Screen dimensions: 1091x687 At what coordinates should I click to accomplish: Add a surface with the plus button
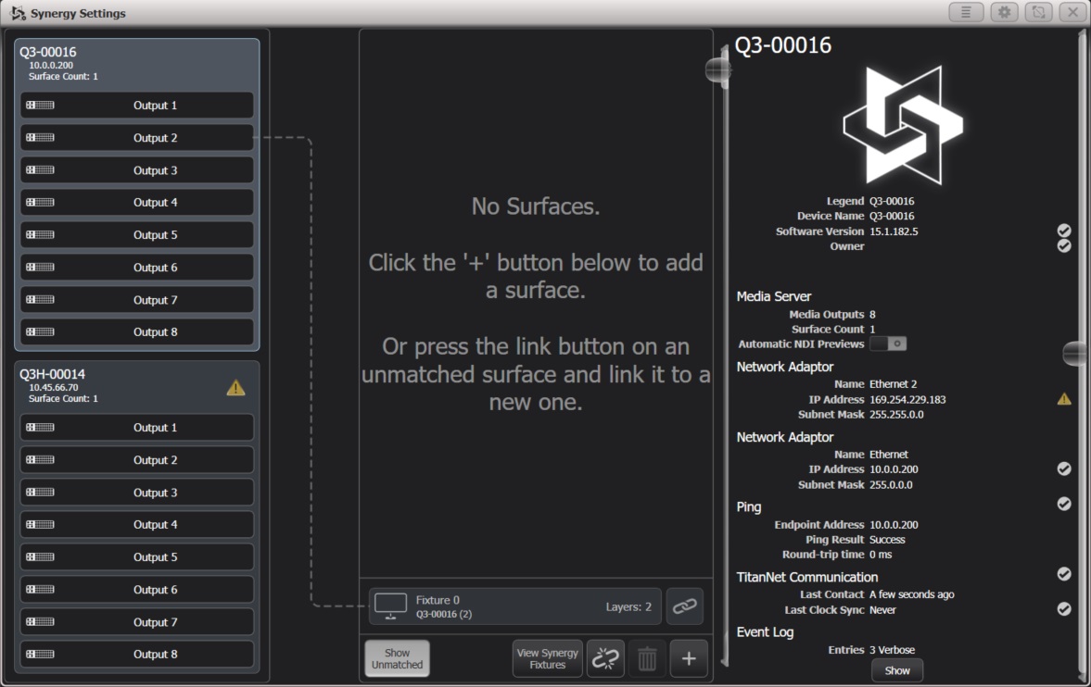pos(688,658)
